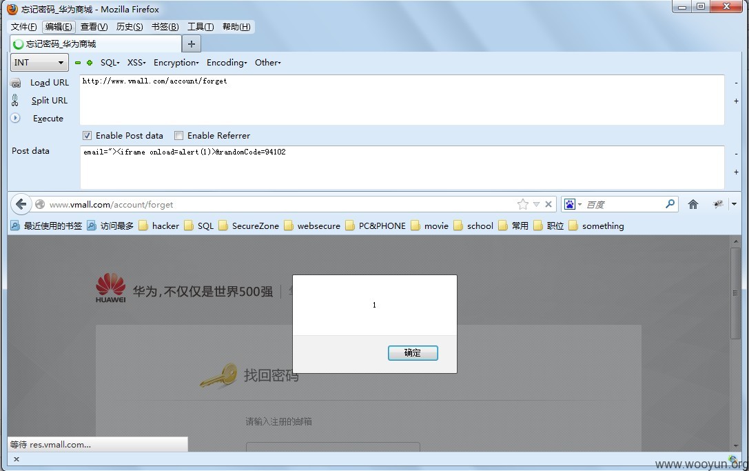Open a new tab with plus button
This screenshot has width=749, height=471.
click(192, 44)
